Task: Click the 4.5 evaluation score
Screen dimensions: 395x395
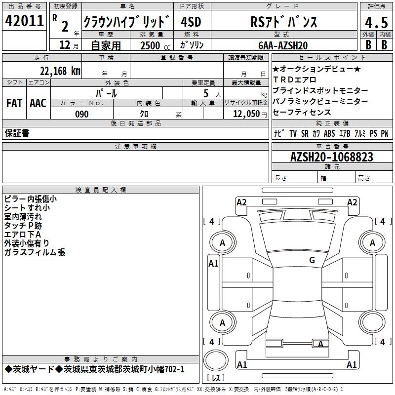Action: tap(376, 22)
